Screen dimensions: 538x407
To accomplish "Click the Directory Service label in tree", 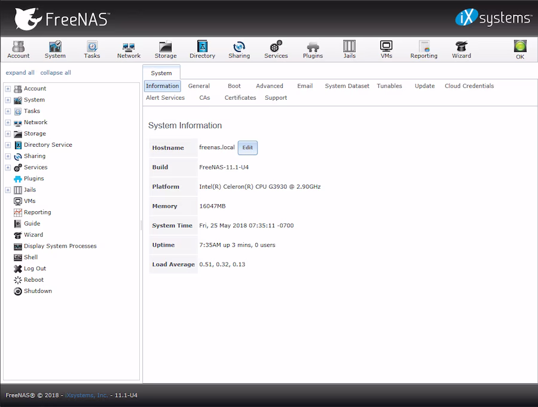I will tap(48, 144).
